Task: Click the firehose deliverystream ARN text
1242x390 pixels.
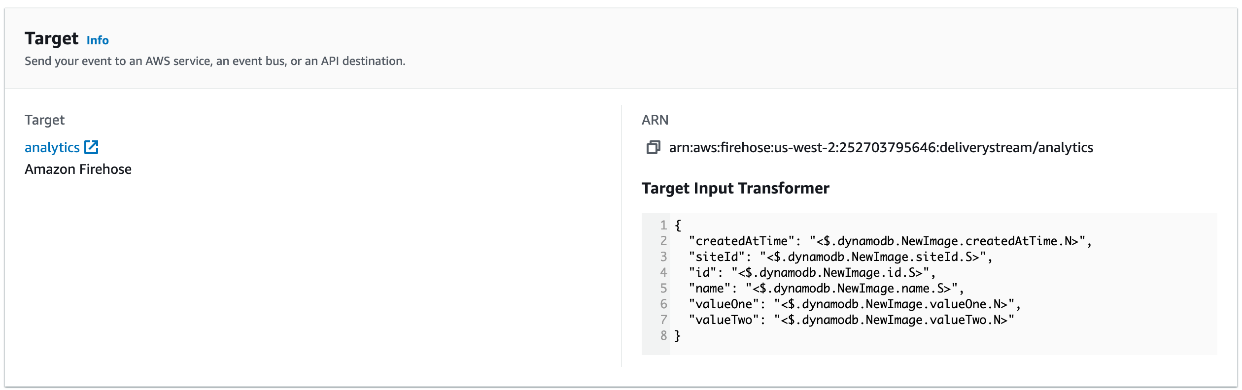Action: coord(881,147)
